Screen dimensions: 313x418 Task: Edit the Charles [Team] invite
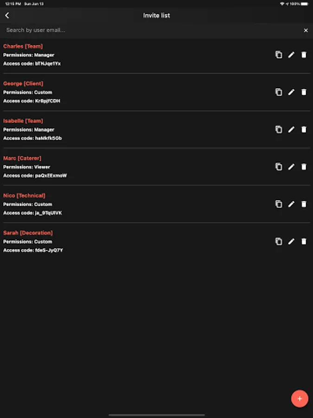(291, 55)
